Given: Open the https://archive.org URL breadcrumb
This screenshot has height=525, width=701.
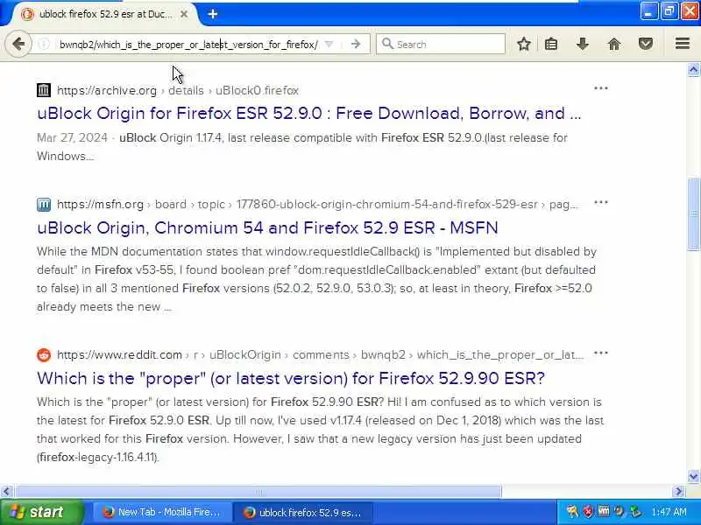Looking at the screenshot, I should [107, 90].
